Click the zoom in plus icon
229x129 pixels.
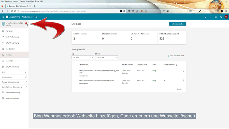[x=195, y=11]
